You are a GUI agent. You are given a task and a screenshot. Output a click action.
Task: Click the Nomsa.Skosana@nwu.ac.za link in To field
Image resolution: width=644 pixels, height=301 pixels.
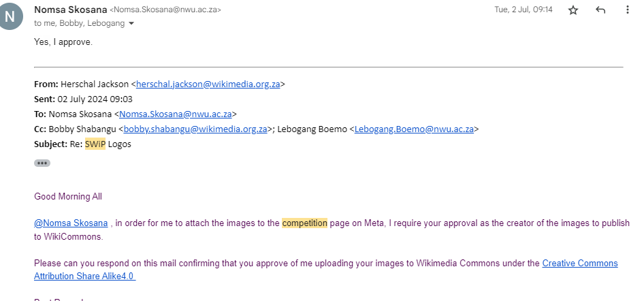pyautogui.click(x=176, y=114)
